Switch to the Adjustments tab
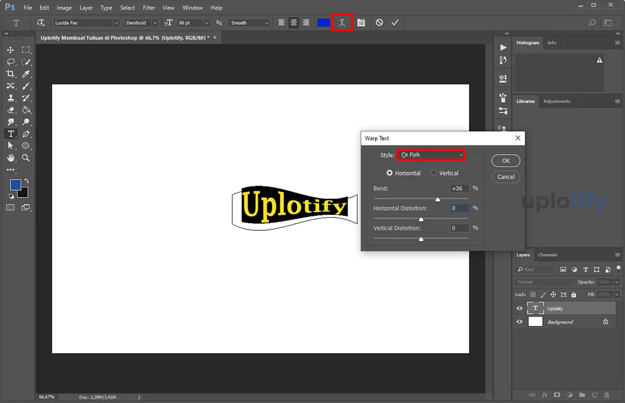 [557, 101]
